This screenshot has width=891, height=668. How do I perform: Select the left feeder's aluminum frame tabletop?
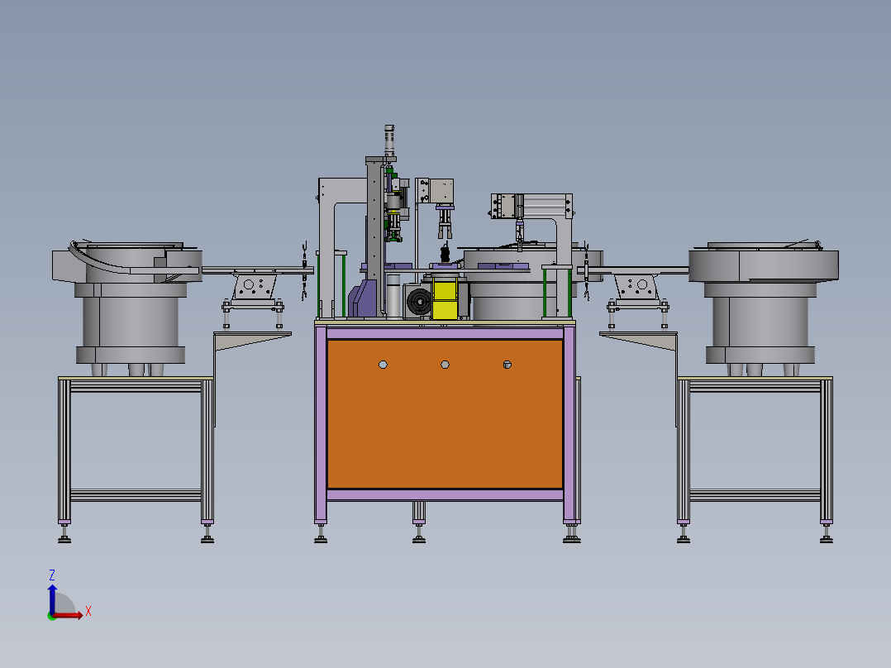pos(136,378)
